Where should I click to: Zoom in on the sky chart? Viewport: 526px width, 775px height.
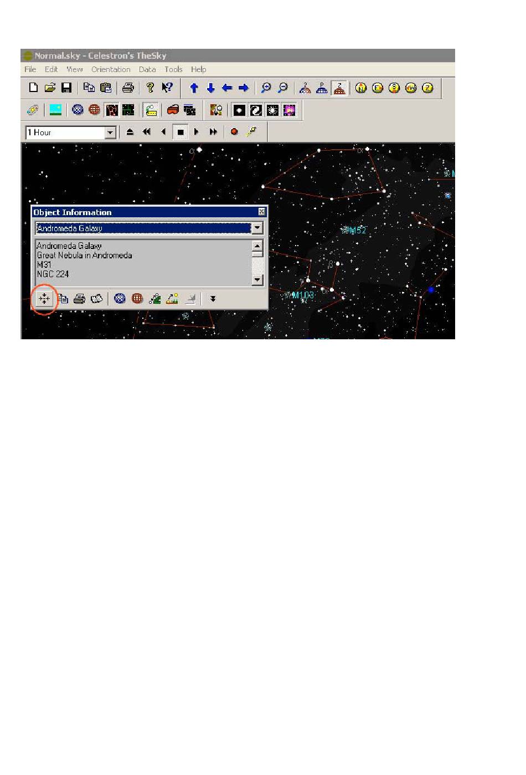(x=266, y=88)
